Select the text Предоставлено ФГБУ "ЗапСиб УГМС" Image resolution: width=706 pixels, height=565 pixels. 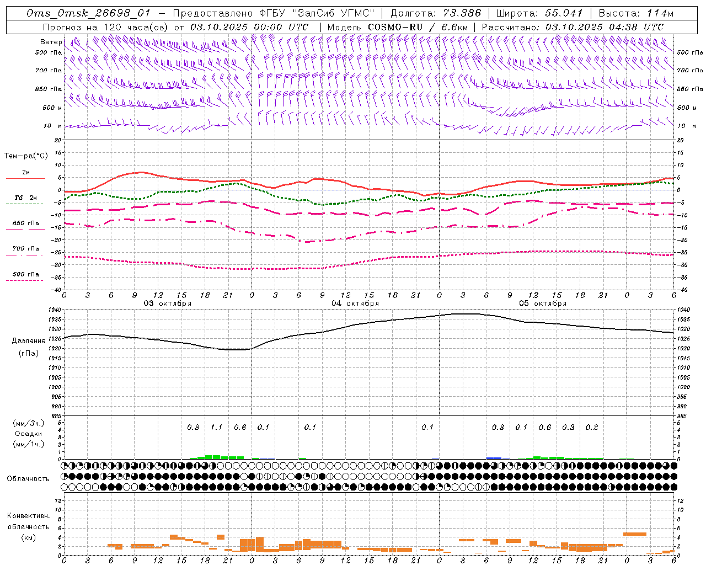tap(274, 13)
